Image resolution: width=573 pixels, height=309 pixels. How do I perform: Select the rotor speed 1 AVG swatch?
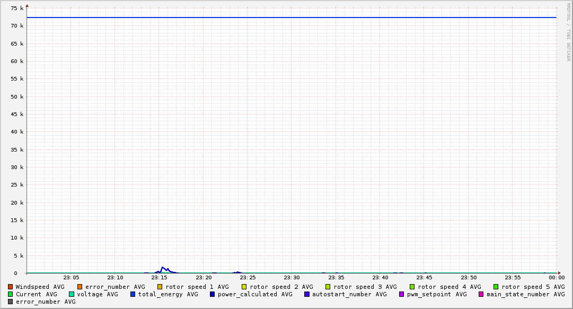coord(160,287)
